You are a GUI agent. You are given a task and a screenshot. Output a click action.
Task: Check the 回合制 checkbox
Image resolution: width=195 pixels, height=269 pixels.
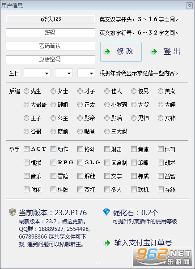tap(107, 162)
